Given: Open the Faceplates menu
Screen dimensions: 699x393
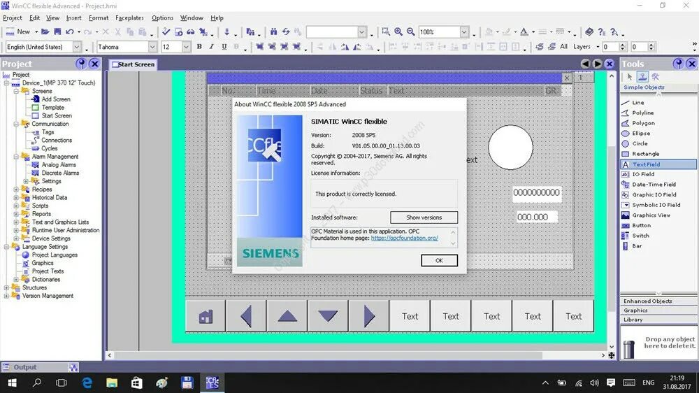Looking at the screenshot, I should 129,18.
